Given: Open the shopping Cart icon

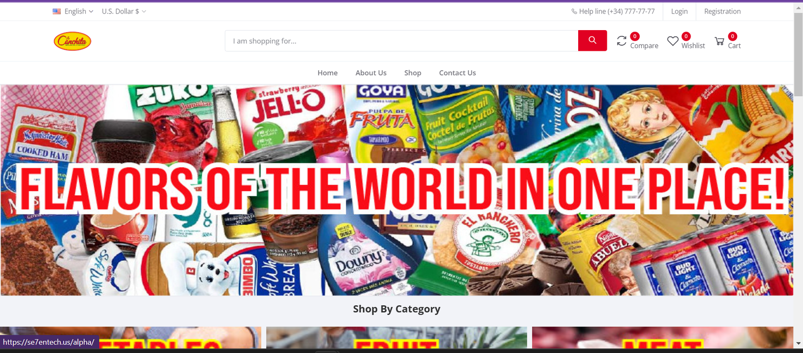Looking at the screenshot, I should click(719, 41).
